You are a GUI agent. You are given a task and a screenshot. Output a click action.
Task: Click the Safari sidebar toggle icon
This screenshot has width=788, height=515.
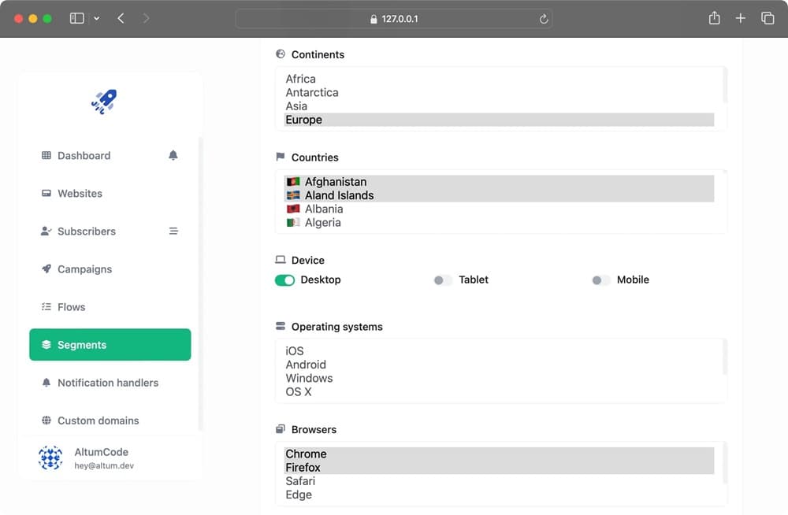pyautogui.click(x=77, y=19)
